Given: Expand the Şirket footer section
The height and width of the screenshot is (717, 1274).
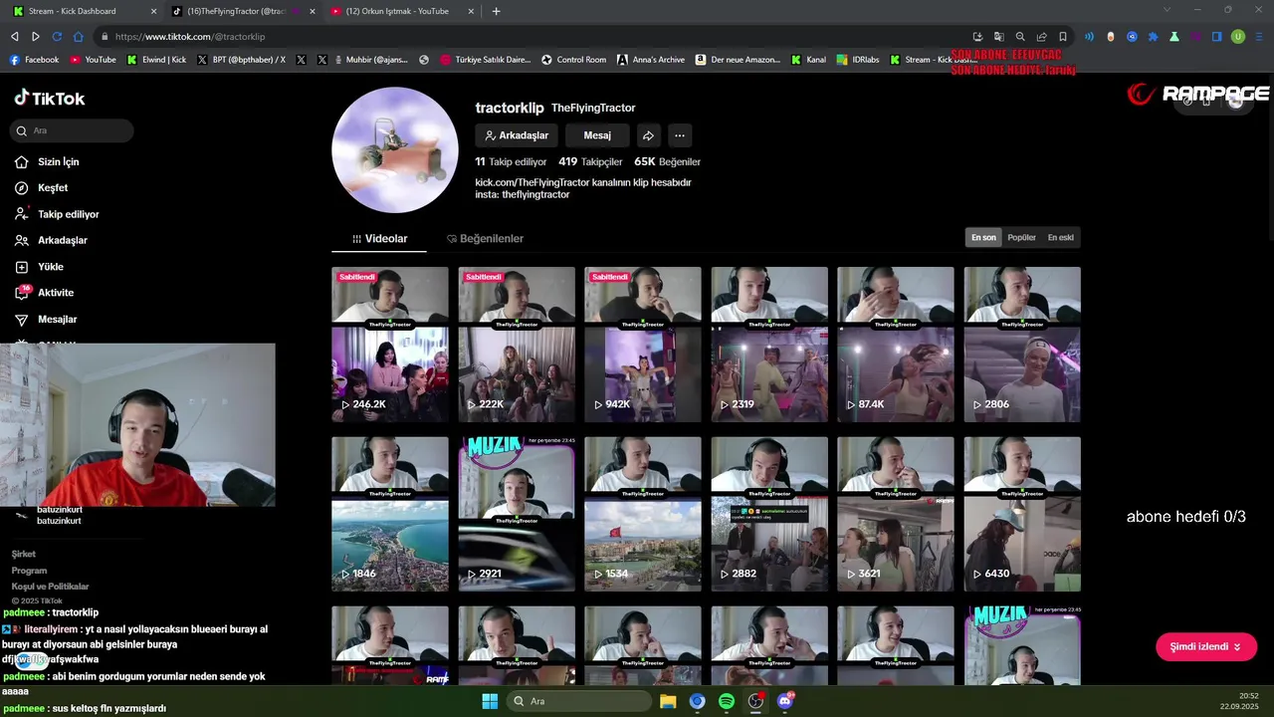Looking at the screenshot, I should click(24, 554).
